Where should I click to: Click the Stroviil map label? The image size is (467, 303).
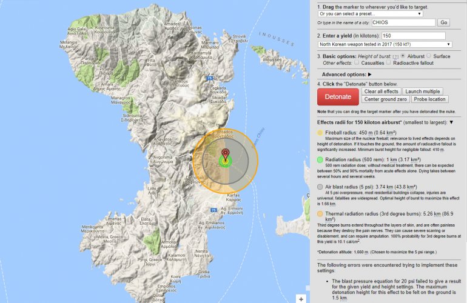239,38
